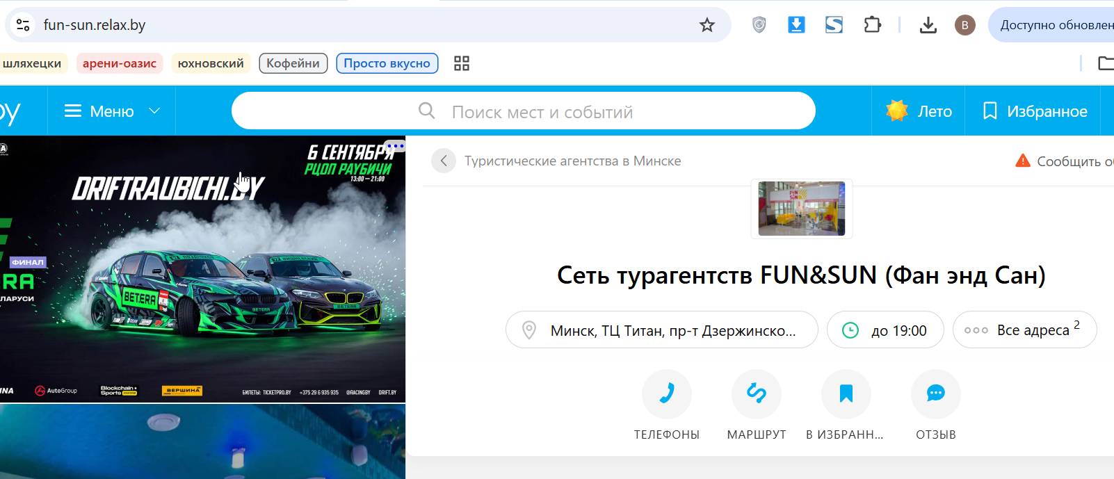Open the юхновский bookmark
The image size is (1114, 479).
coord(211,63)
